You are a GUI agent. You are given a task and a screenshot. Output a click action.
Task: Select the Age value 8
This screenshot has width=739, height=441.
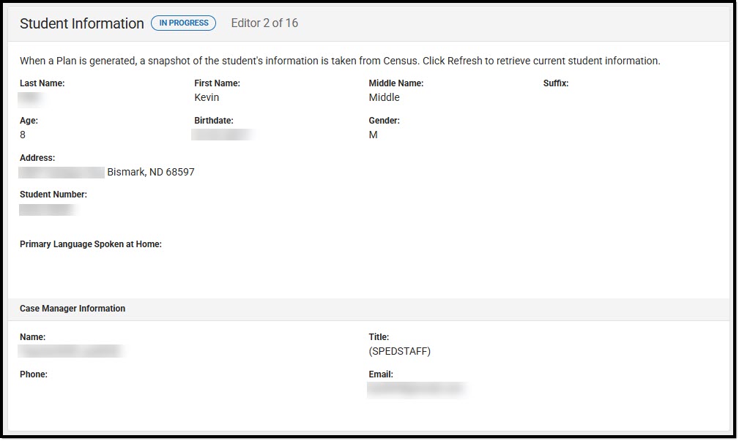(23, 135)
